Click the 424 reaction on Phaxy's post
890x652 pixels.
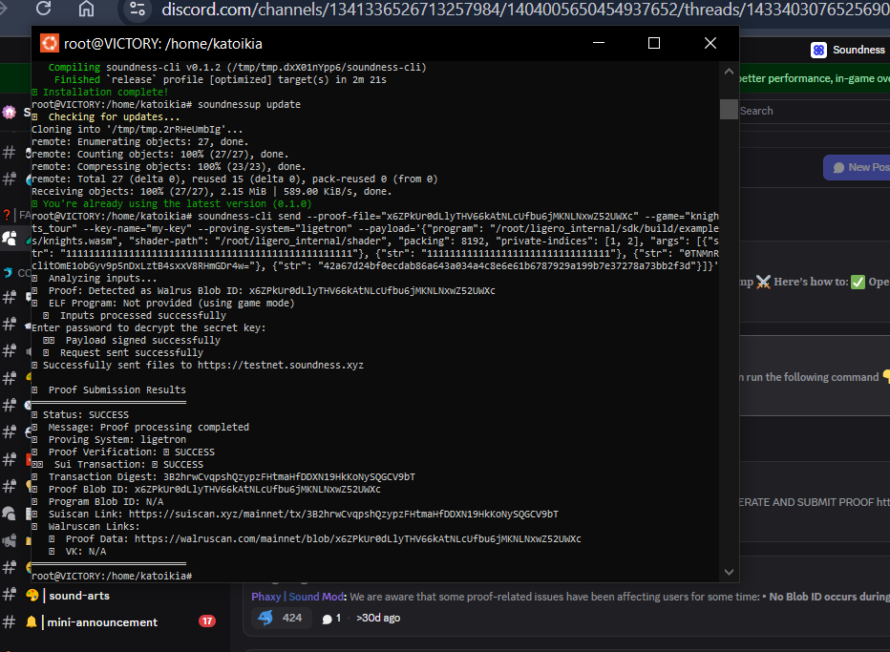[281, 618]
